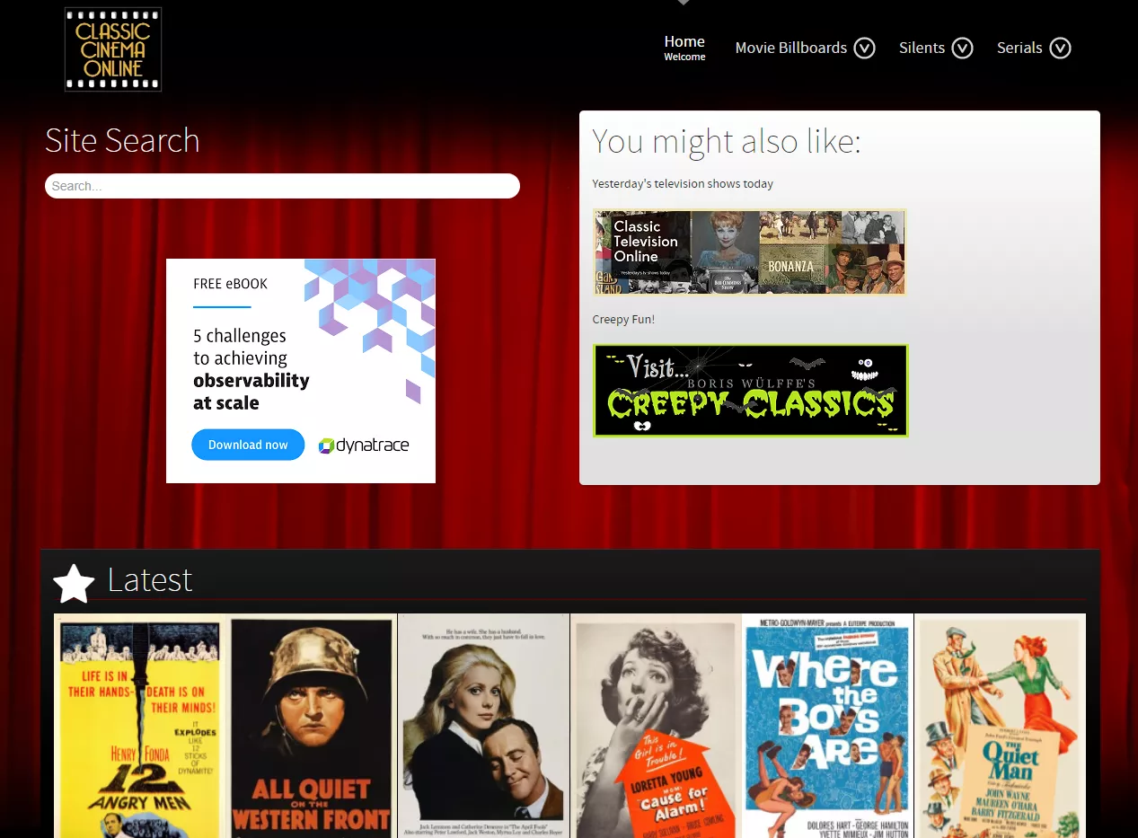Screen dimensions: 1138x838
Task: Expand the Serials dropdown chevron
Action: 1060,48
